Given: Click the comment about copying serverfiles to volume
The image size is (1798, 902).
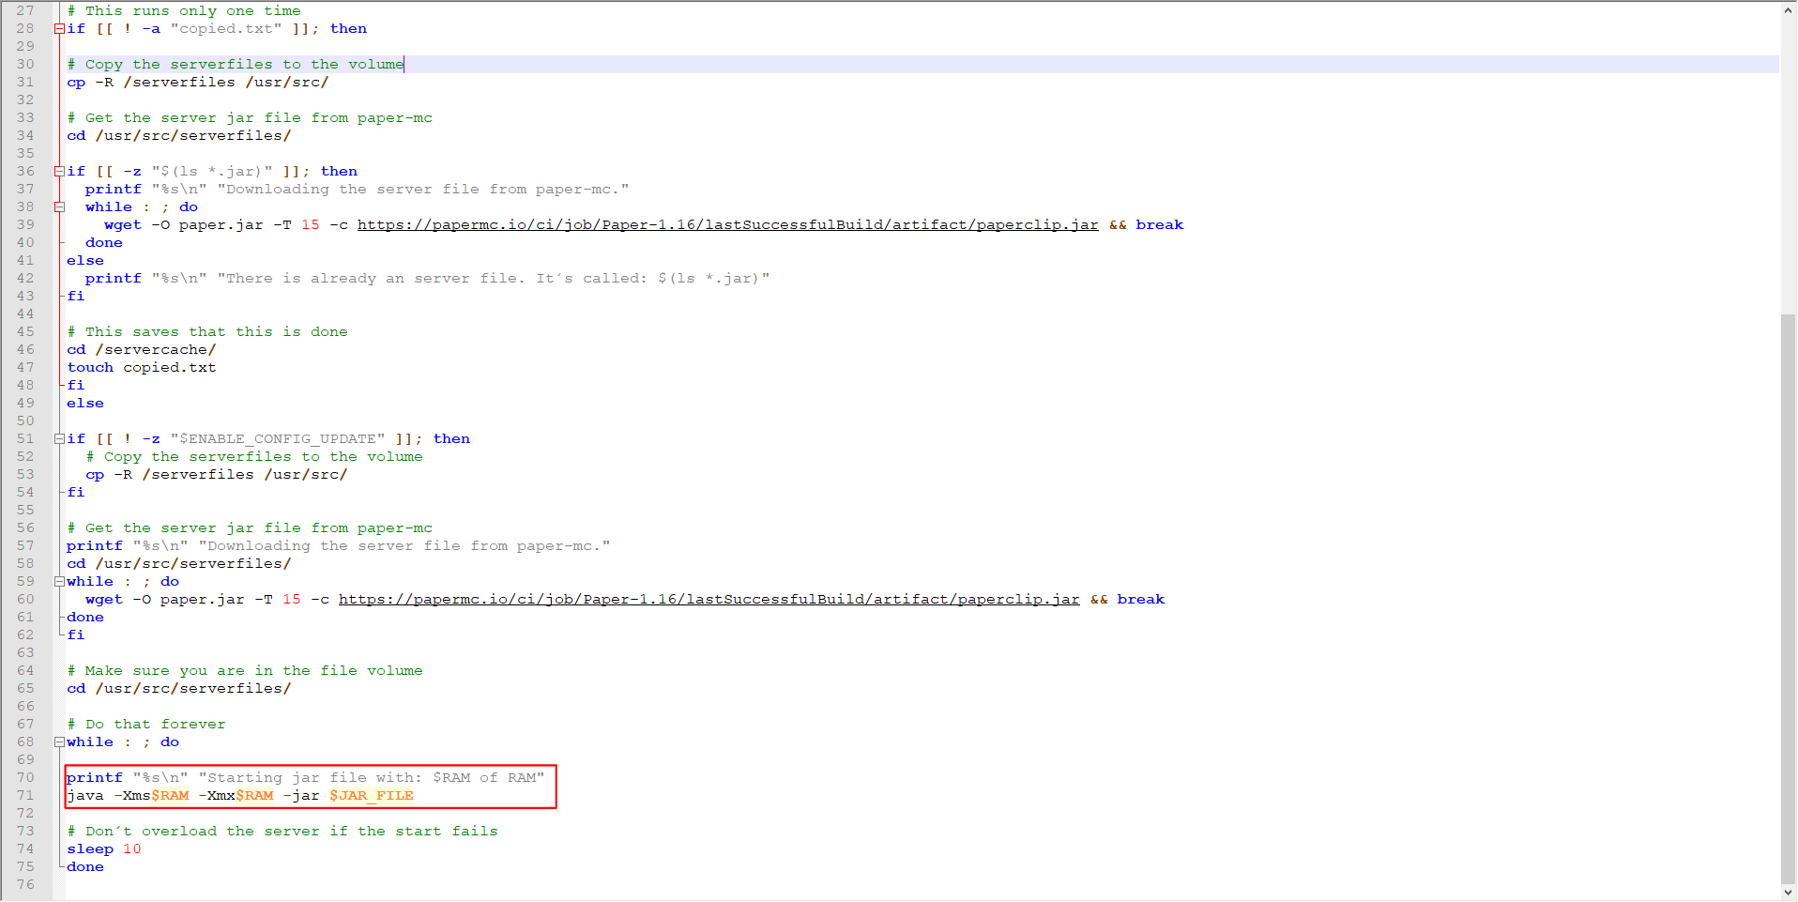Looking at the screenshot, I should pyautogui.click(x=234, y=64).
